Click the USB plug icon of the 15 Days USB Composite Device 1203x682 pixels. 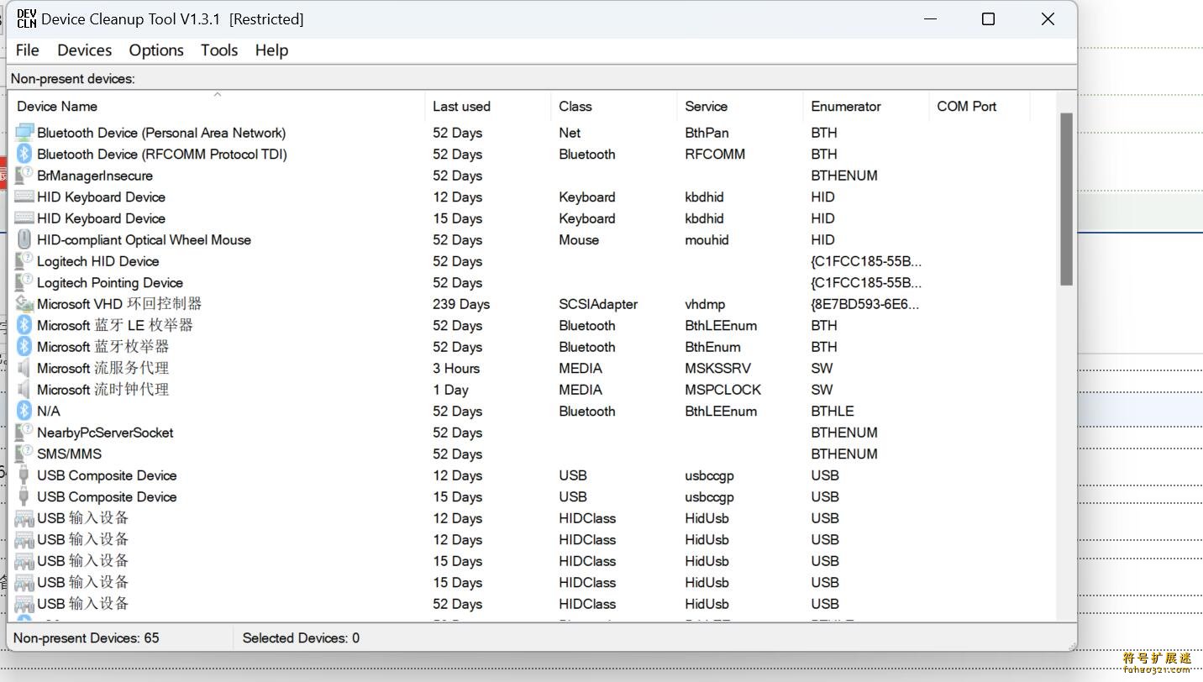pos(24,496)
